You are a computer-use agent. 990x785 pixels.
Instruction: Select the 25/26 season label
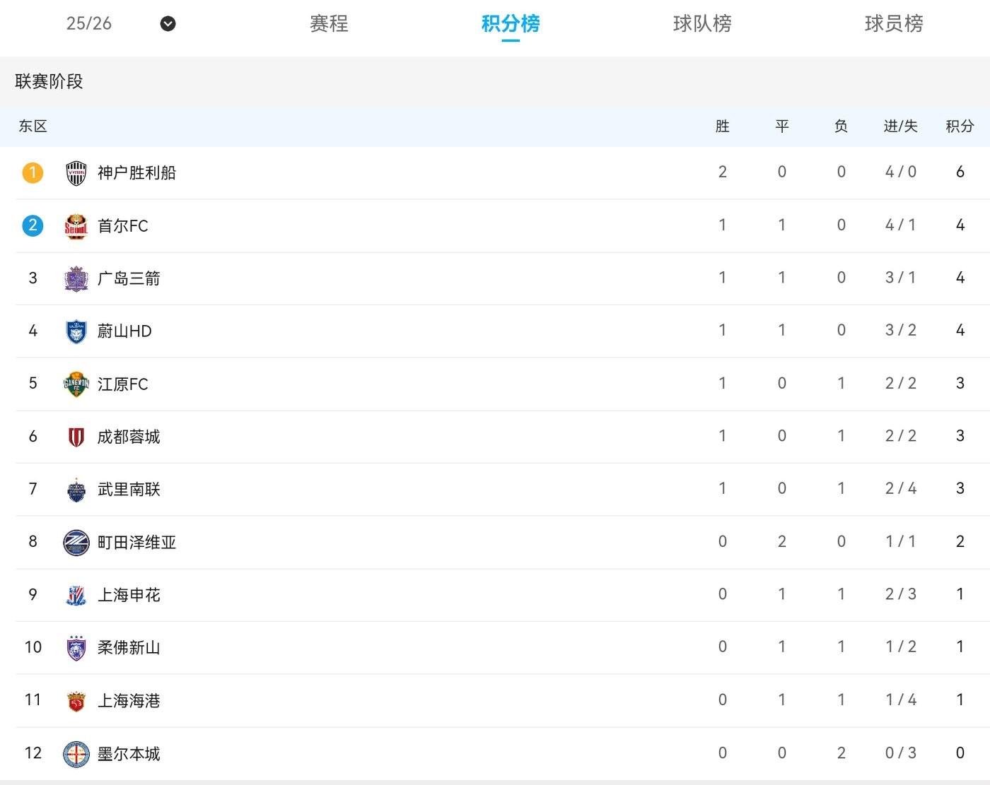tap(89, 23)
